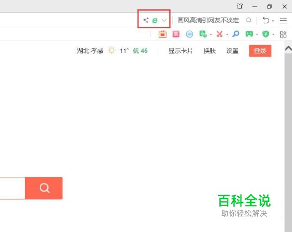Expand the translate extension dropdown arrow
The height and width of the screenshot is (232, 292).
tap(211, 35)
